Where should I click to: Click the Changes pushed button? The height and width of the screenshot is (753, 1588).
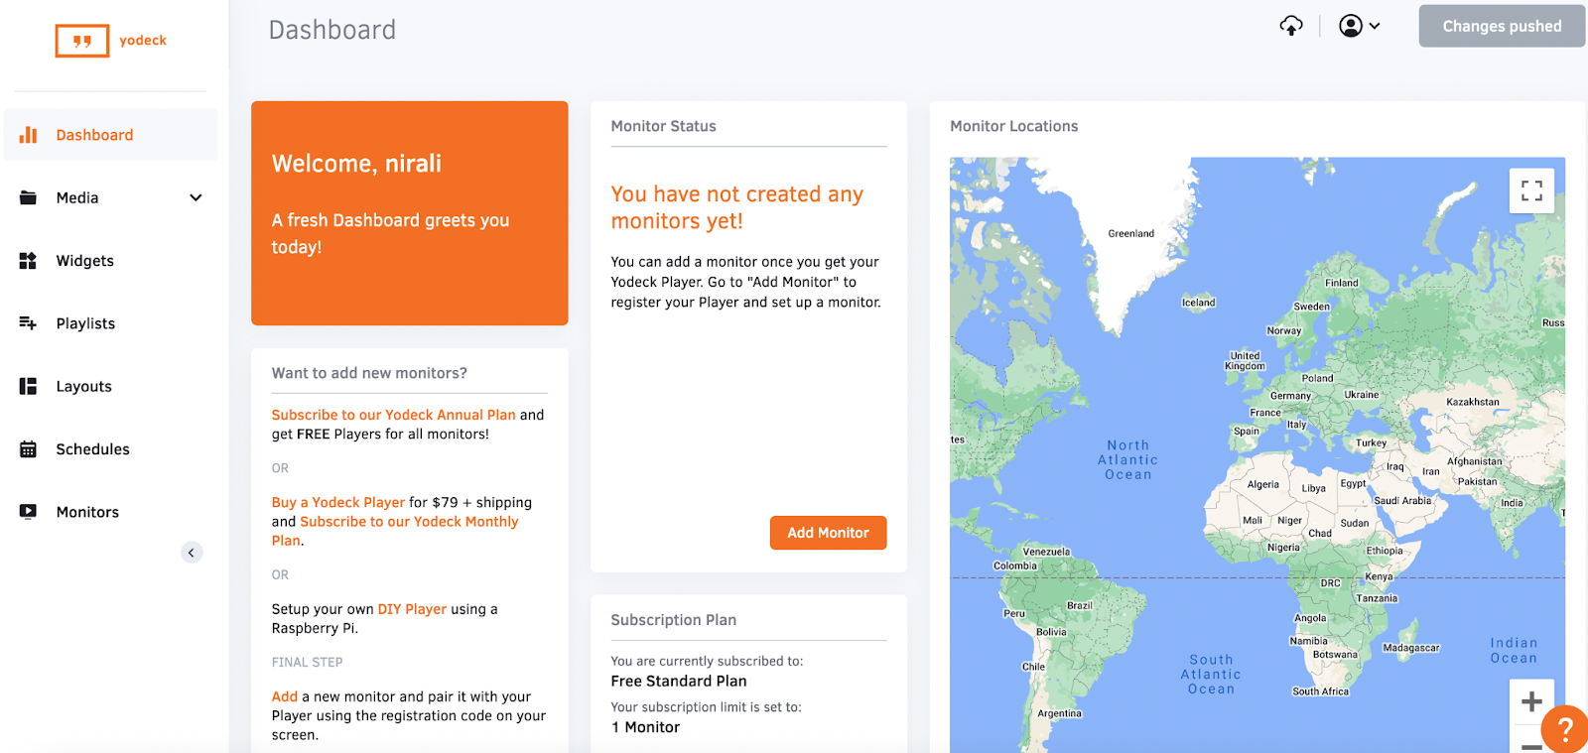1502,27
